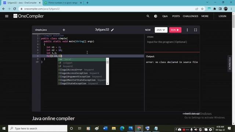Image resolution: width=235 pixels, height=132 pixels.
Task: Open the Windows Start menu
Action: pos(4,128)
